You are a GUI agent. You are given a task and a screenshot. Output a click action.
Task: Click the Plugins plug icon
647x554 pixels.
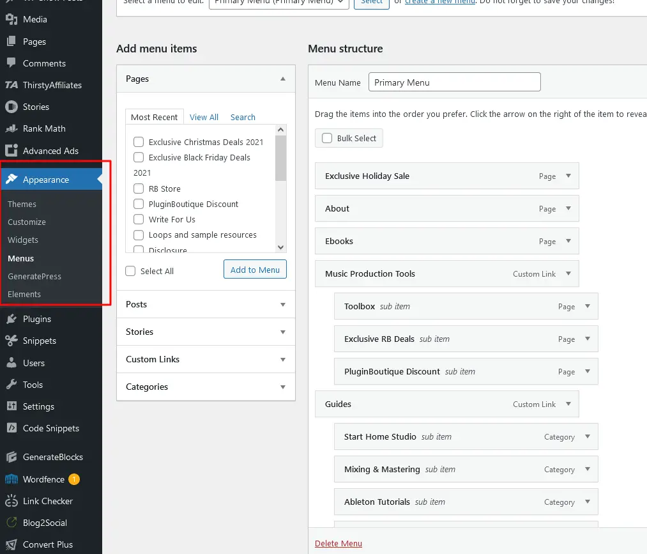[x=11, y=319]
